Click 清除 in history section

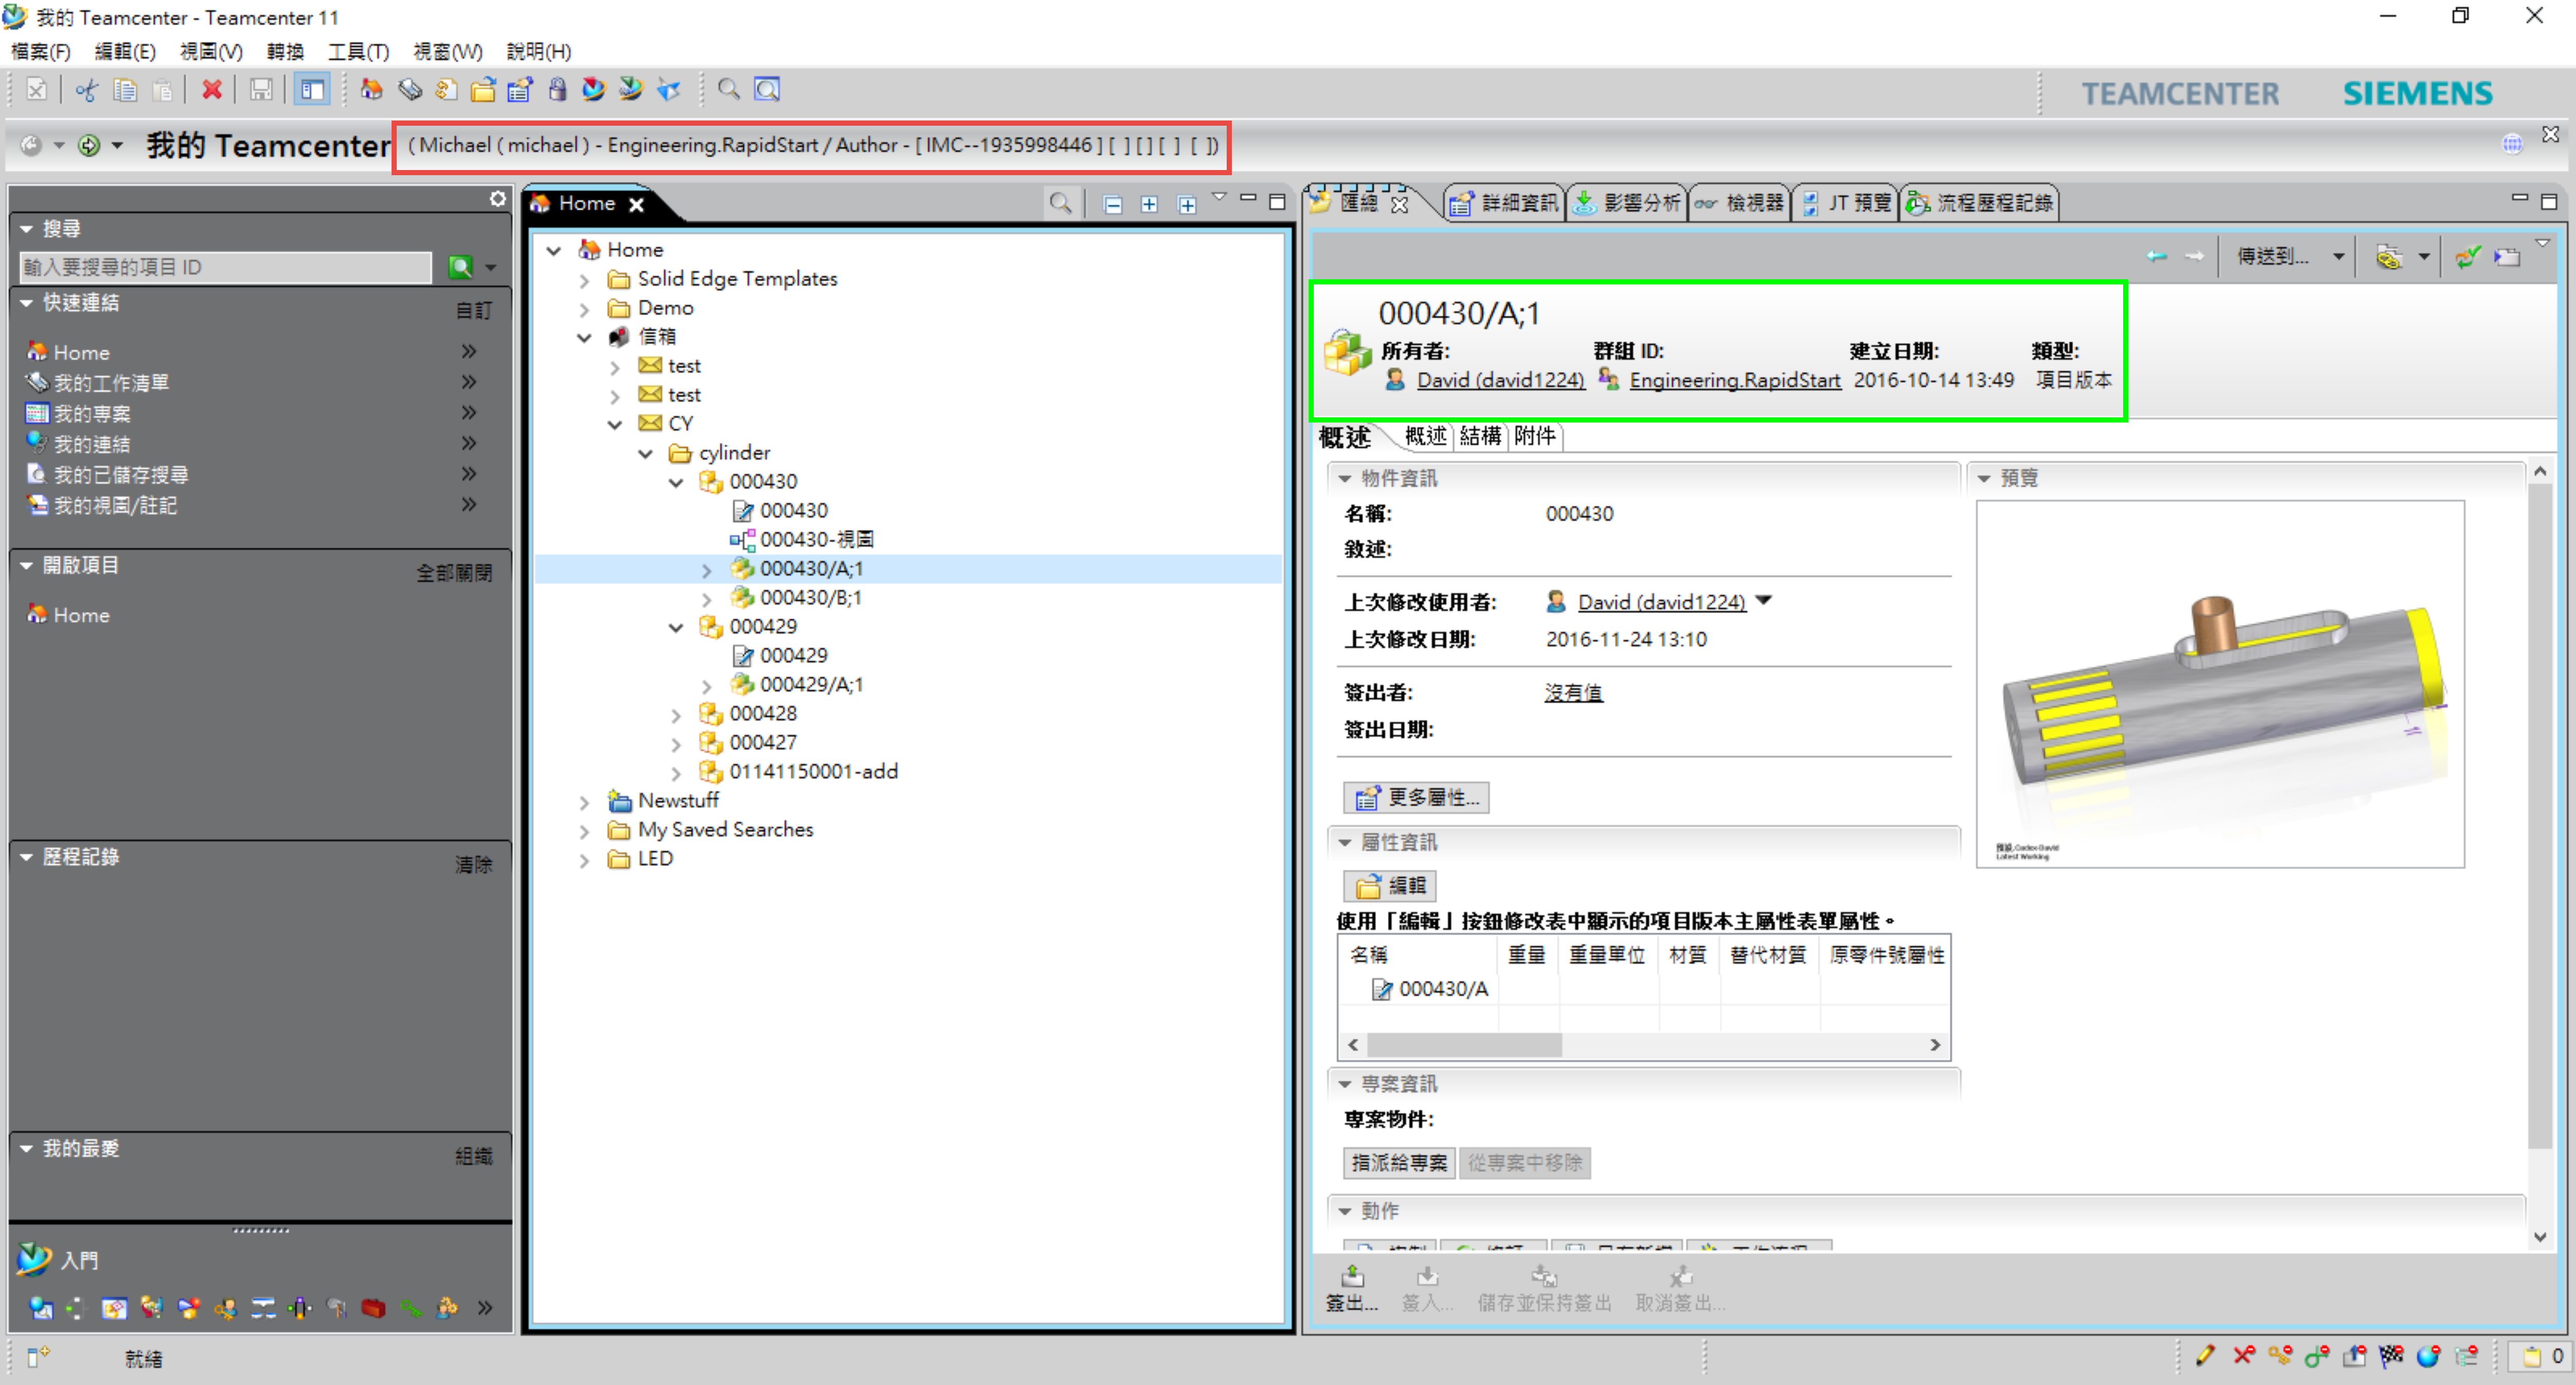pyautogui.click(x=473, y=864)
